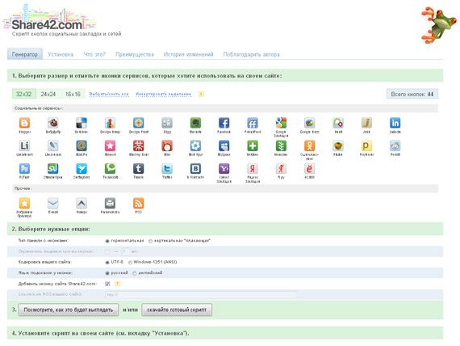Image resolution: width=460 pixels, height=346 pixels.
Task: Select the browser favorites star icon
Action: click(x=24, y=203)
